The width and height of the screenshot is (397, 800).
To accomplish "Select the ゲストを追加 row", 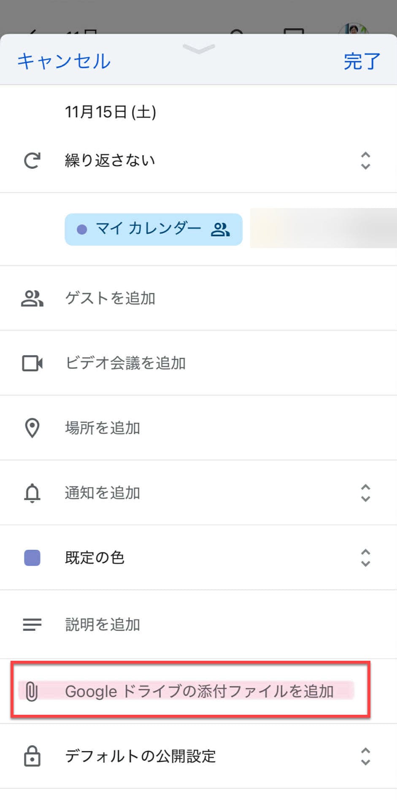I will pyautogui.click(x=110, y=298).
